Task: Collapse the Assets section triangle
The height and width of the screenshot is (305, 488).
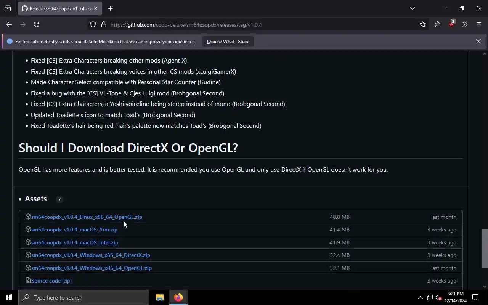Action: point(20,199)
